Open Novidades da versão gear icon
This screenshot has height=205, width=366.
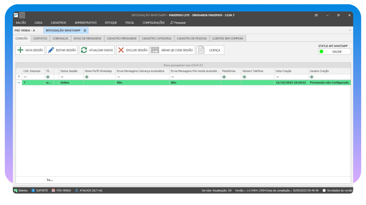(x=324, y=191)
